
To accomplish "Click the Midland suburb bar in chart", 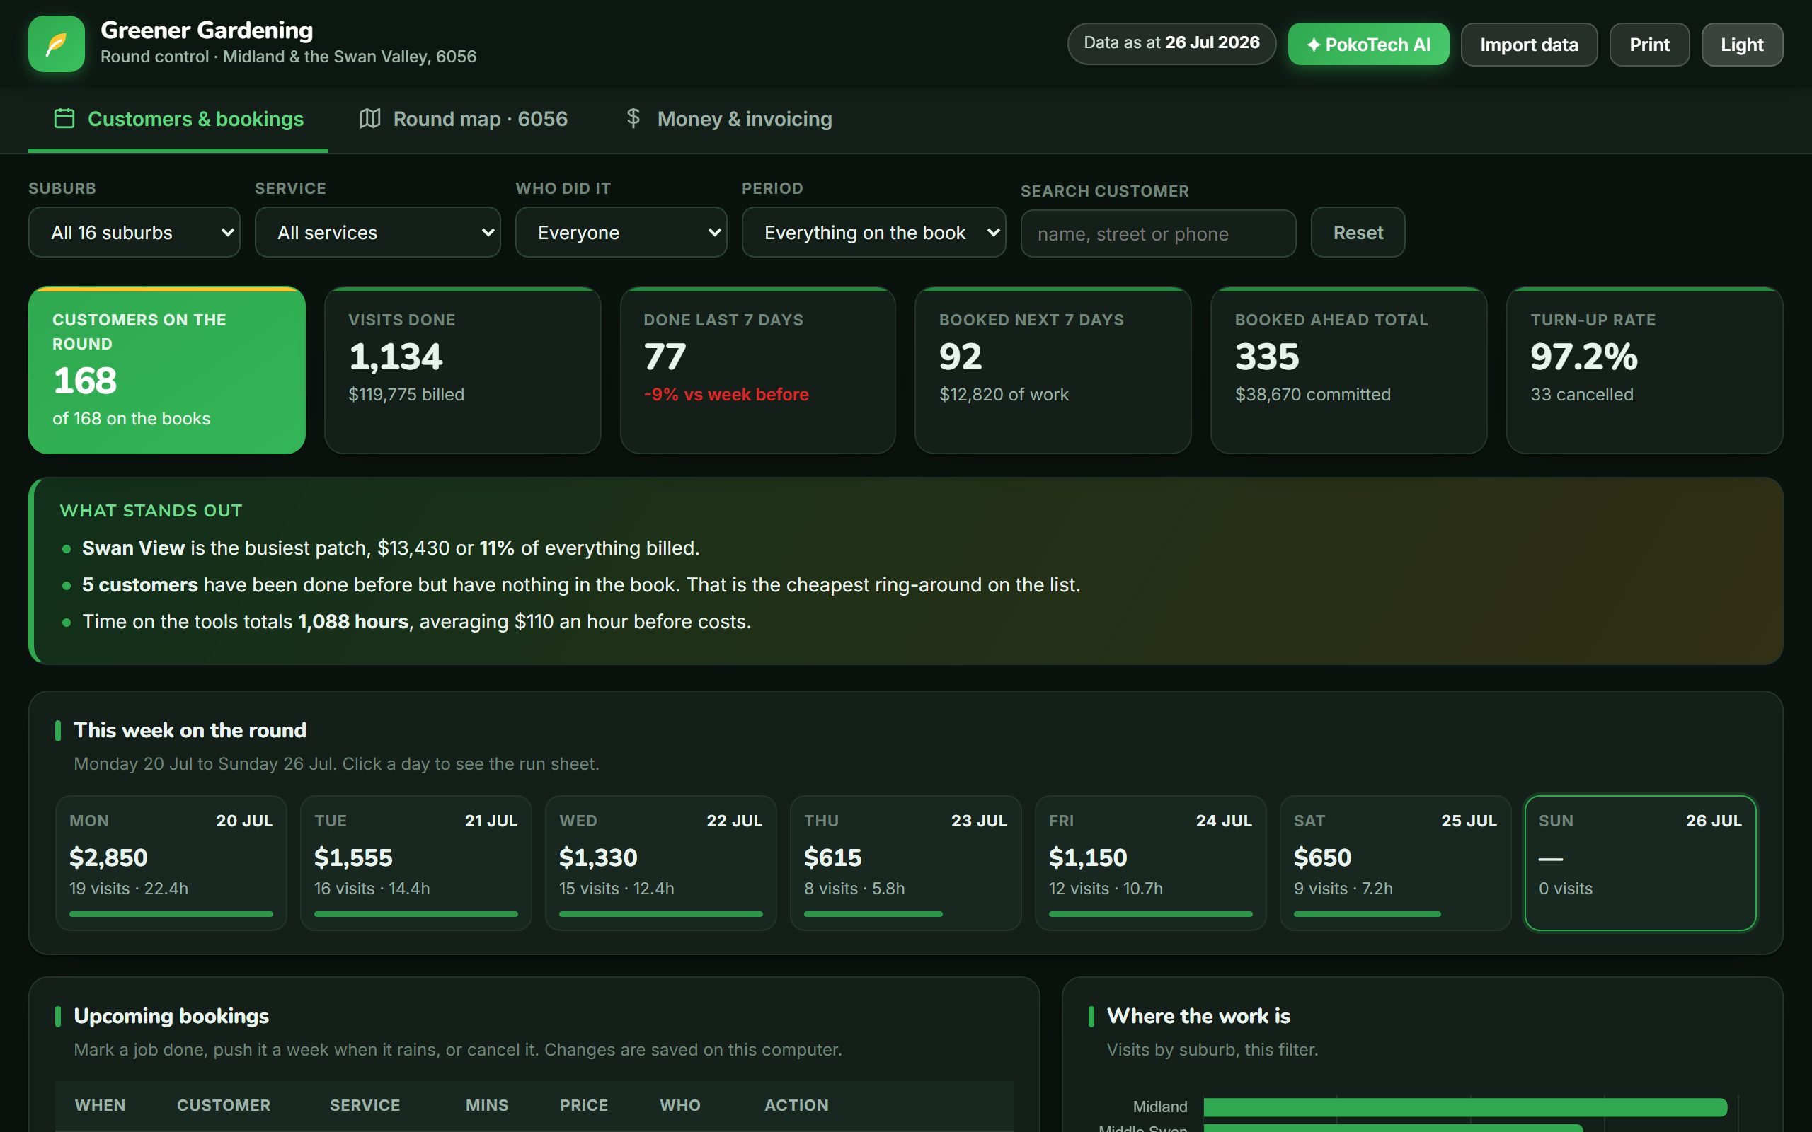I will [x=1464, y=1107].
